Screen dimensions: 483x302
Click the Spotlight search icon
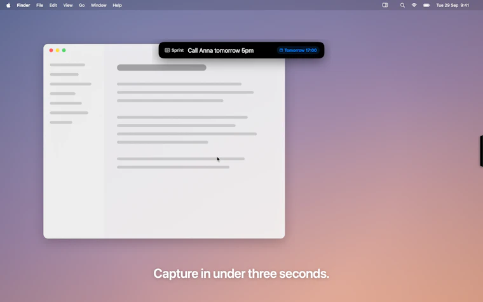point(402,5)
